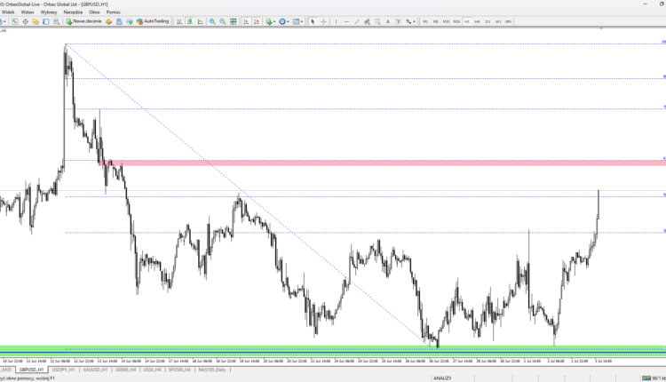The width and height of the screenshot is (666, 382).
Task: Click the MetaEditor yellow diamond icon
Action: click(108, 21)
